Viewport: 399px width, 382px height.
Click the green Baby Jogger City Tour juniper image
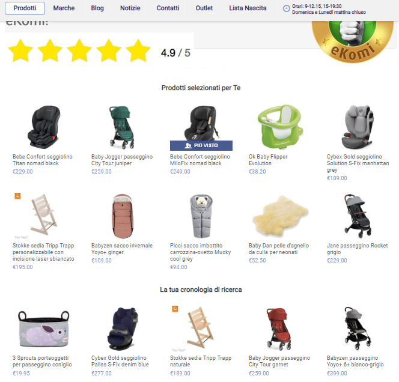tap(122, 127)
